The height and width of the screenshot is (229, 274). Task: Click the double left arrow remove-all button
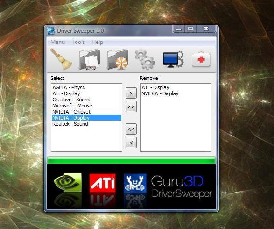[131, 129]
